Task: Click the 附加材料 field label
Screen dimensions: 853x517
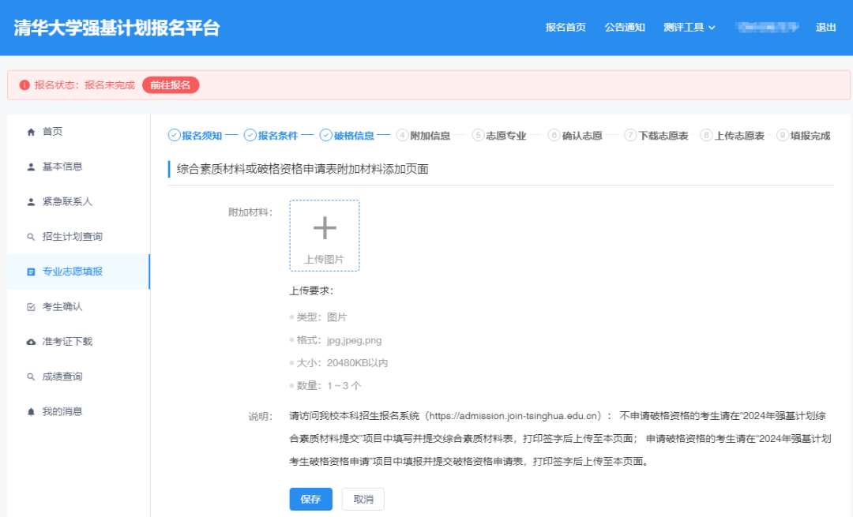Action: point(250,212)
